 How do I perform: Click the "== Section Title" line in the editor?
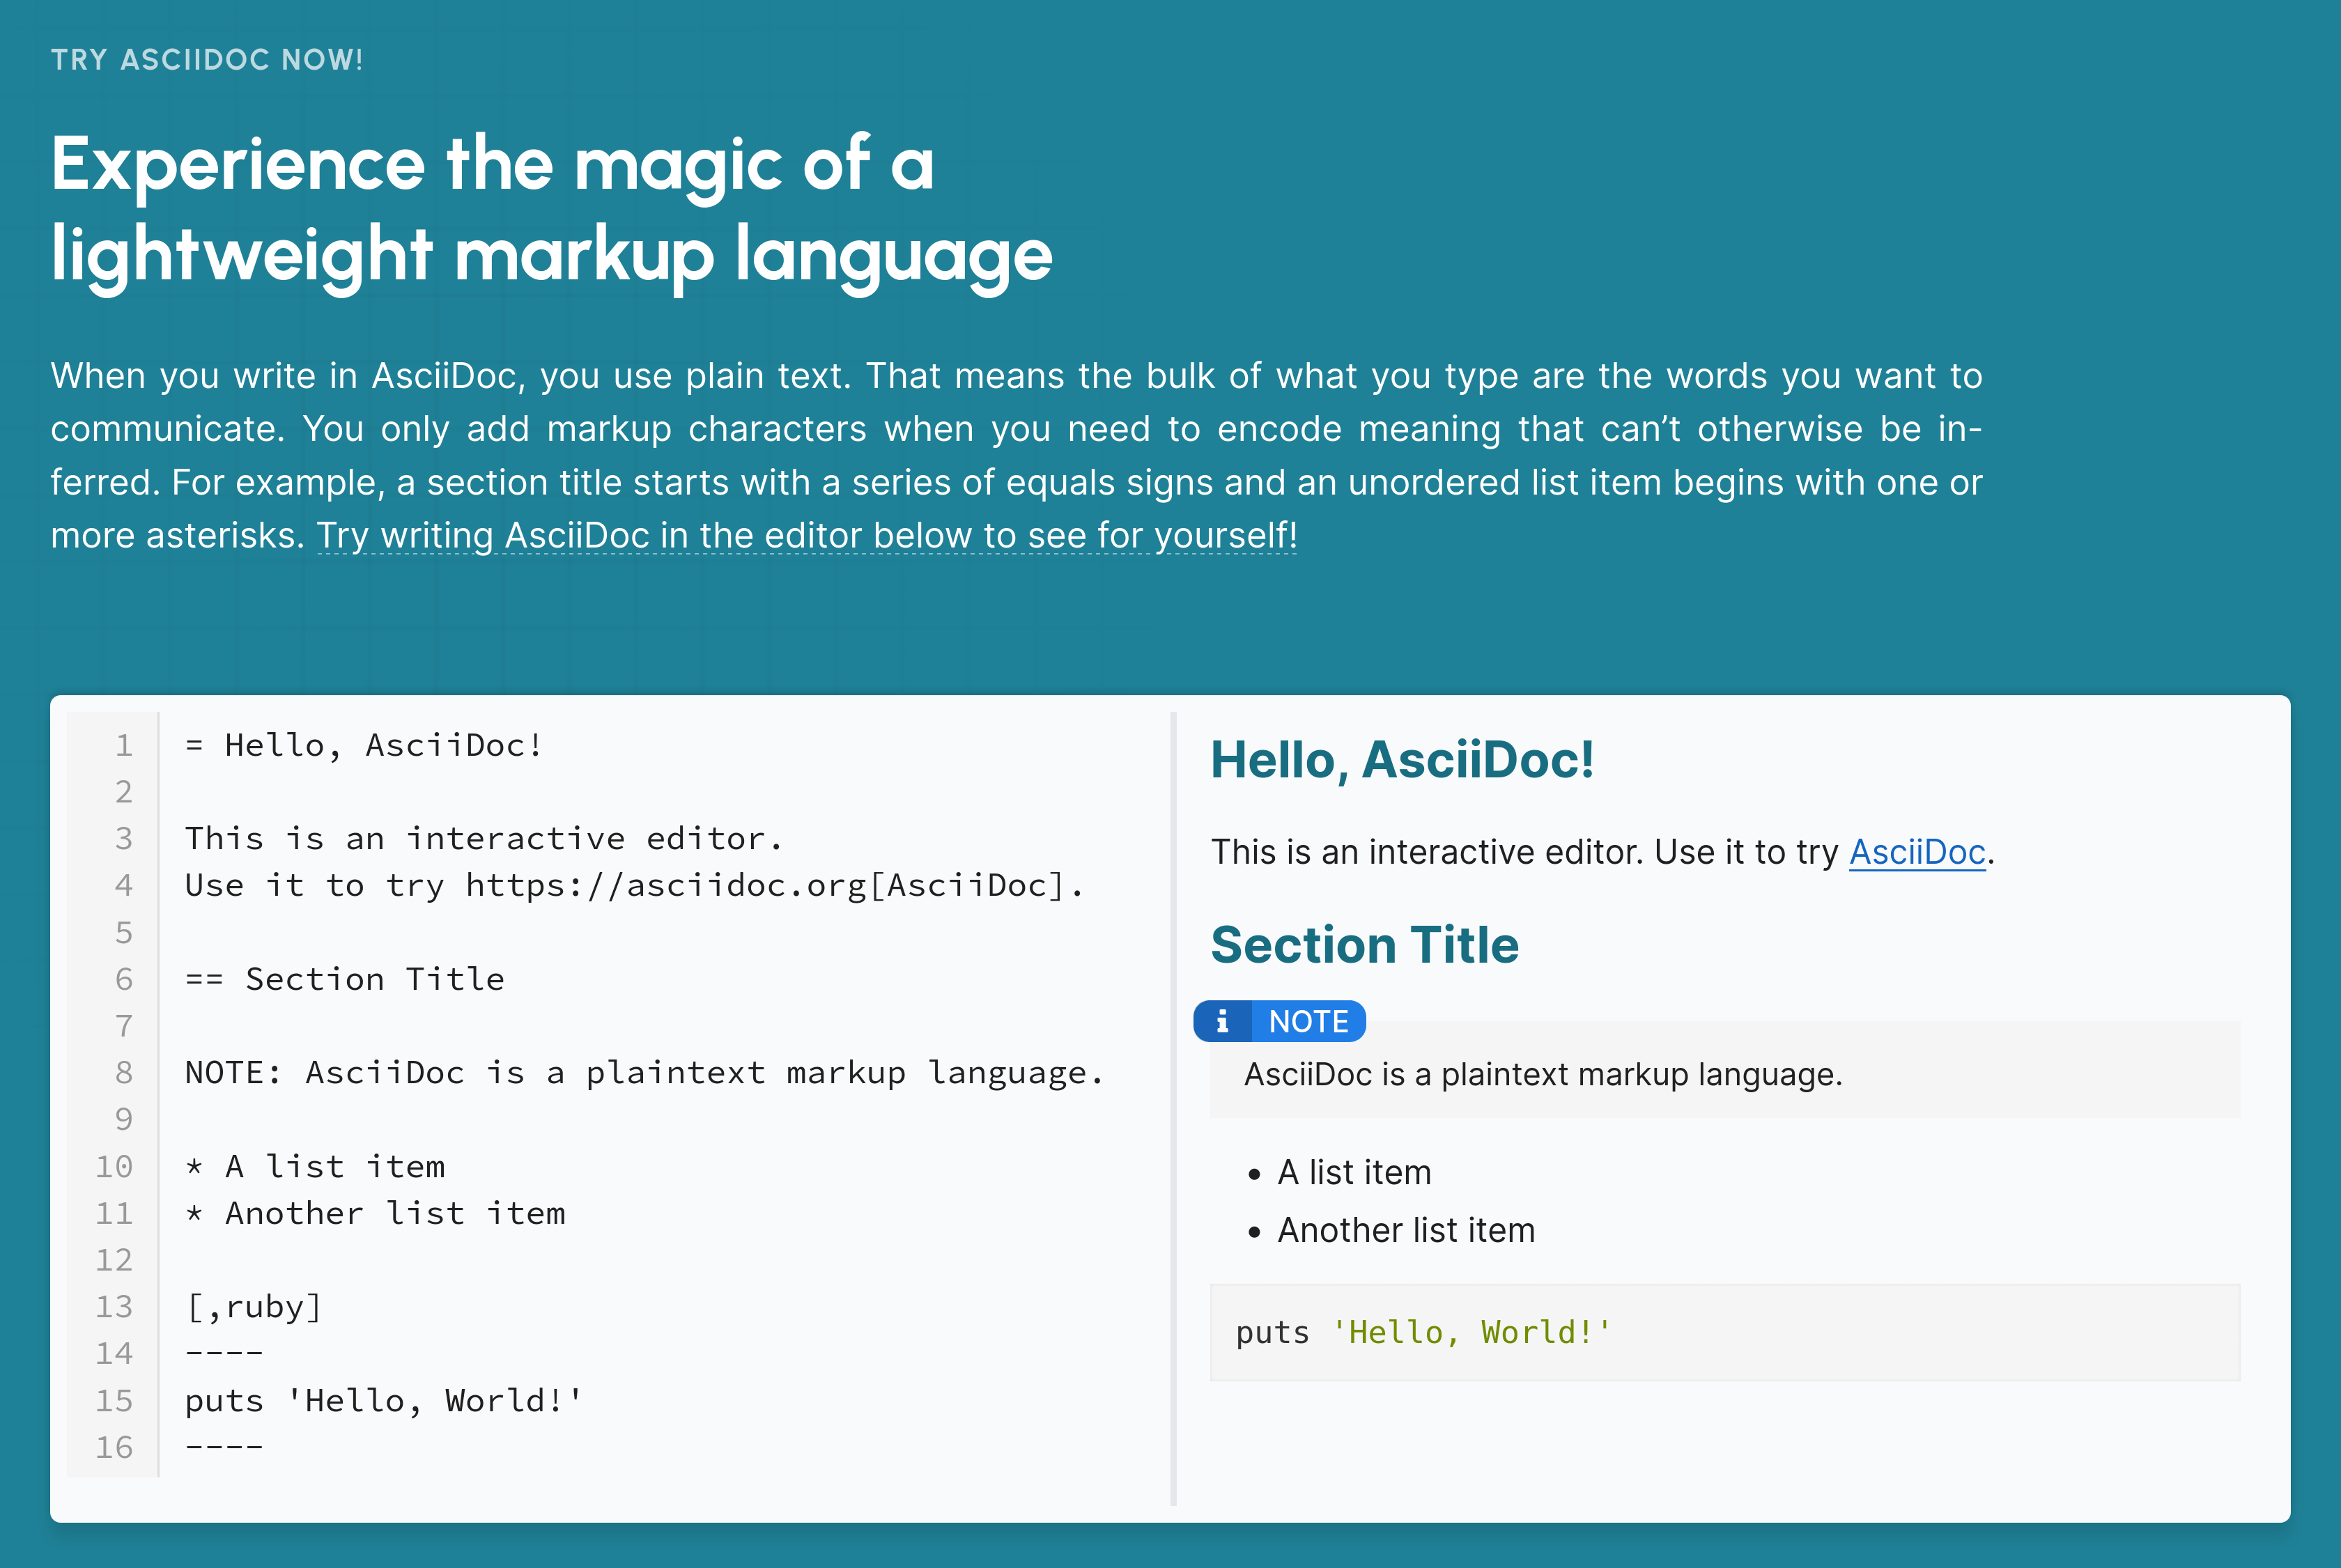(344, 979)
